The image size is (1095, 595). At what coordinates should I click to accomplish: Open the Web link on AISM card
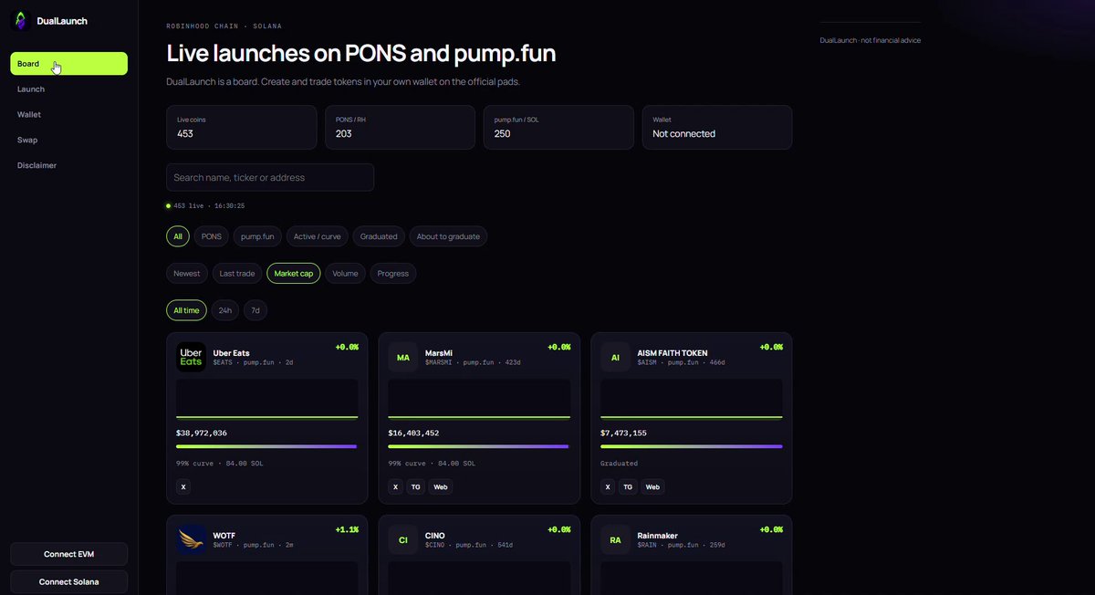point(652,487)
